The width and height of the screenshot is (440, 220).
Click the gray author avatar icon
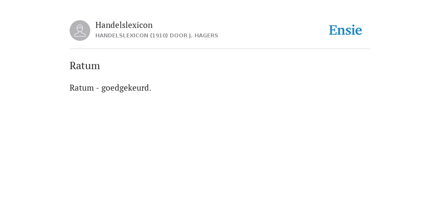[x=80, y=31]
